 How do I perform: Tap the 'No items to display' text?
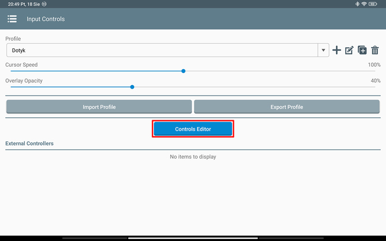pos(193,156)
